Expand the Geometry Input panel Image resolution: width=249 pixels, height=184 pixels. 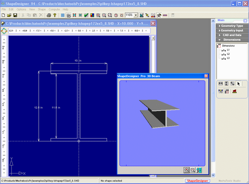[x=232, y=30]
